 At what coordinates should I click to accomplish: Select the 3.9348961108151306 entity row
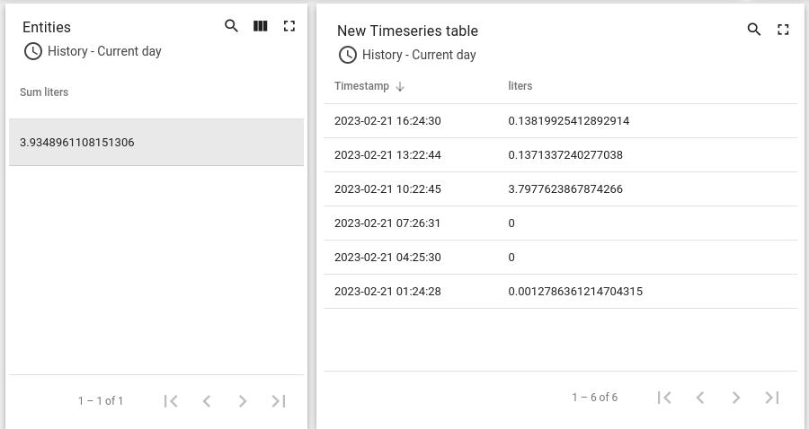[x=156, y=142]
